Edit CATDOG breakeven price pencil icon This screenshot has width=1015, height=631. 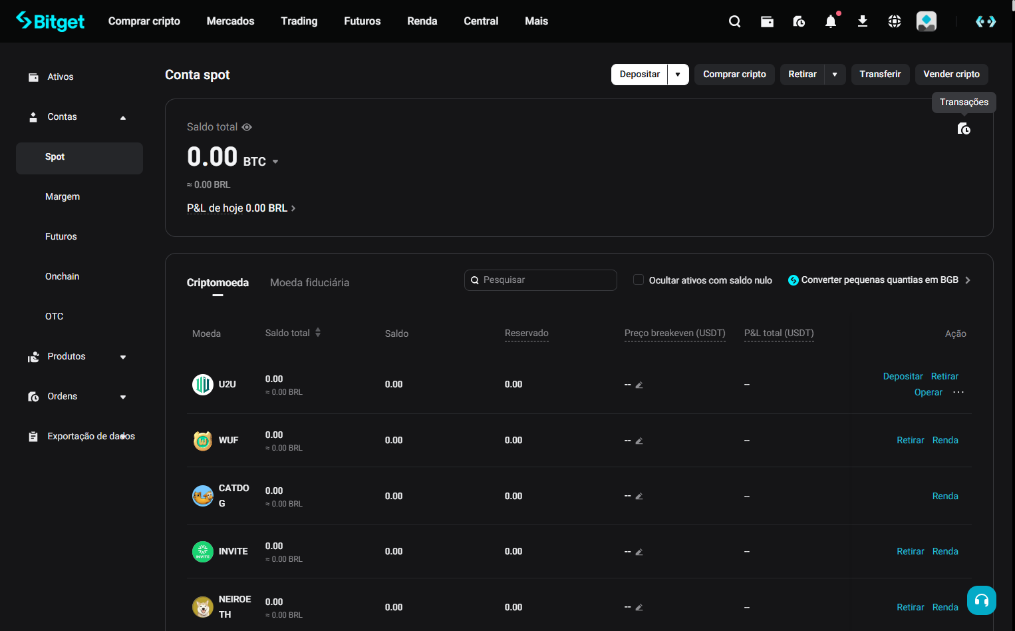(x=639, y=496)
